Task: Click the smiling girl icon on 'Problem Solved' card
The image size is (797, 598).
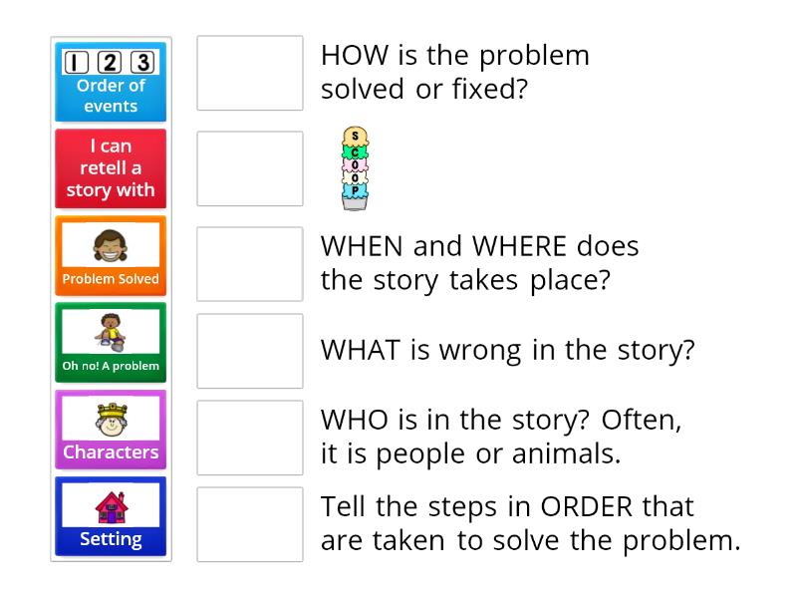Action: pos(111,246)
